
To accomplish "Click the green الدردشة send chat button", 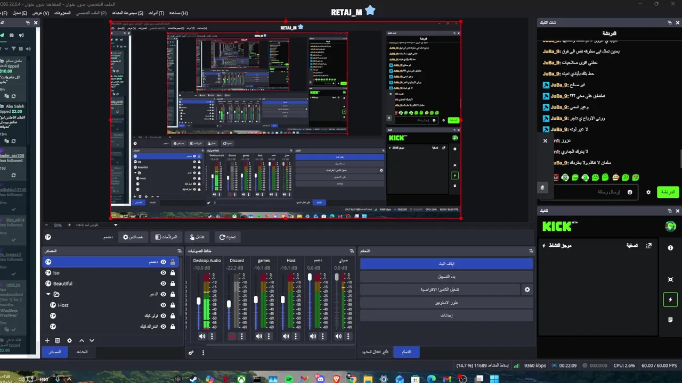I will tap(668, 192).
